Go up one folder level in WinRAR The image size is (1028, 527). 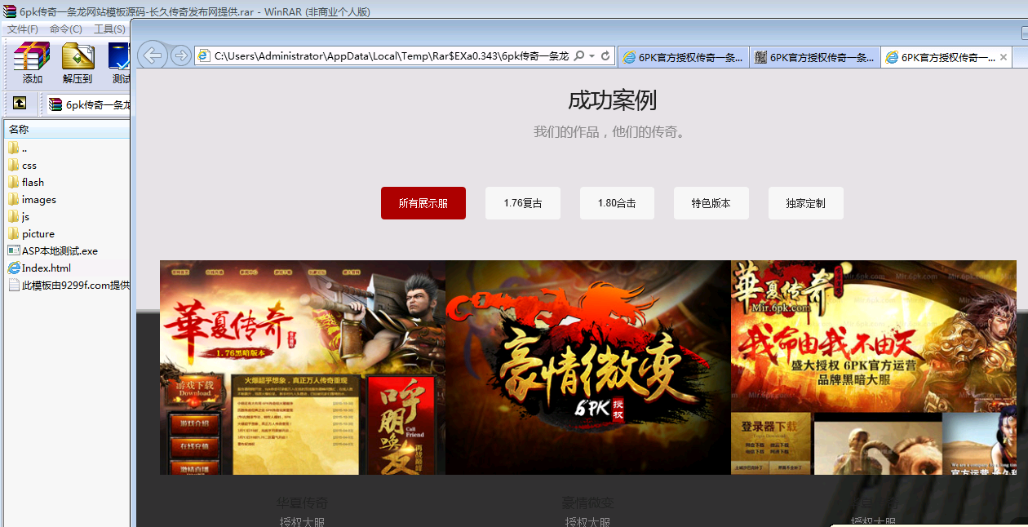20,104
